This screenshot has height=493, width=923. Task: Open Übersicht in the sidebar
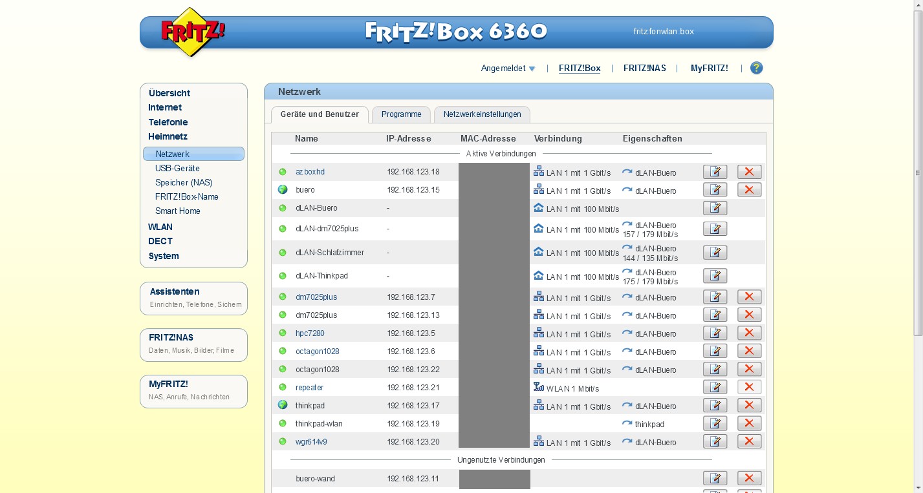pos(169,93)
